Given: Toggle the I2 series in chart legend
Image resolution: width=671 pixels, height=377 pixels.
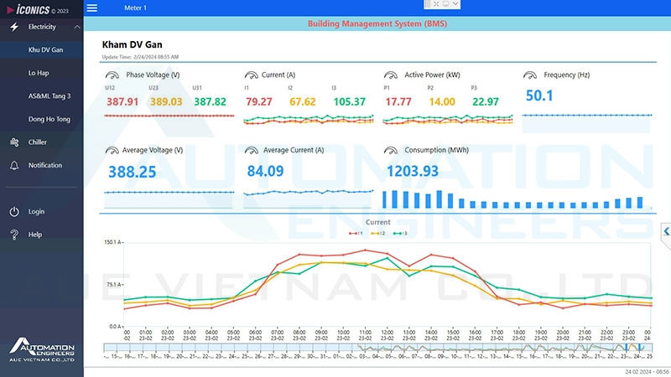Looking at the screenshot, I should (x=378, y=233).
